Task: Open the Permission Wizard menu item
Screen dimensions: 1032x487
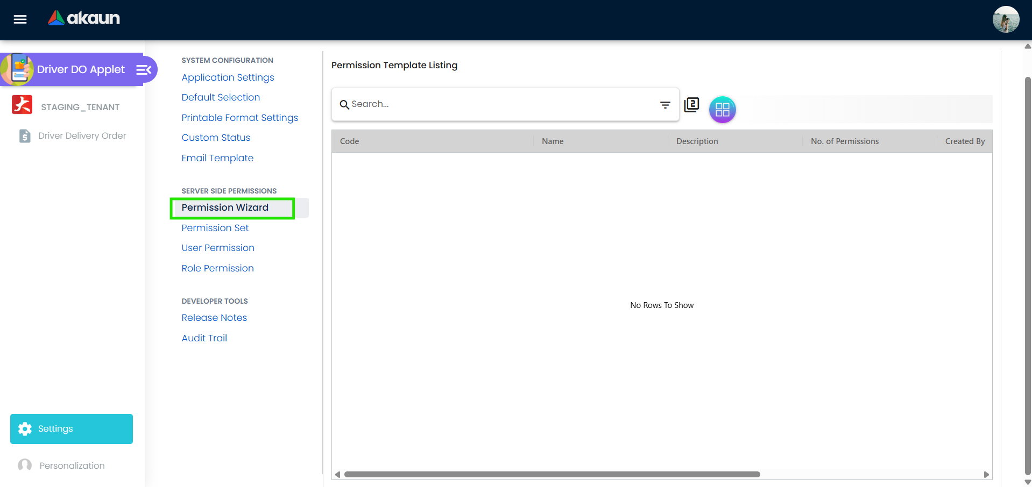Action: click(x=225, y=207)
